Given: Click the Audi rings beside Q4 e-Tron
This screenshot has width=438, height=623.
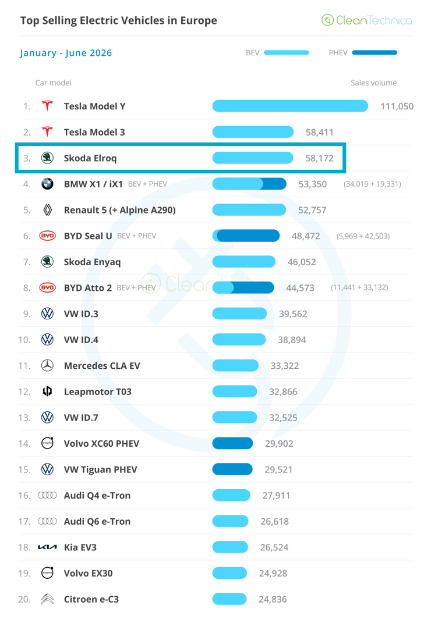Looking at the screenshot, I should tap(47, 495).
